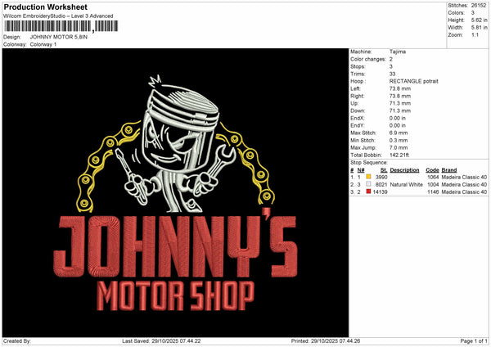The height and width of the screenshot is (347, 491).
Task: Click the yellow thread color swatch
Action: 368,177
